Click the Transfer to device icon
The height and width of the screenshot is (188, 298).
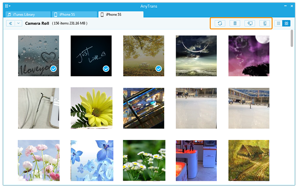265,23
